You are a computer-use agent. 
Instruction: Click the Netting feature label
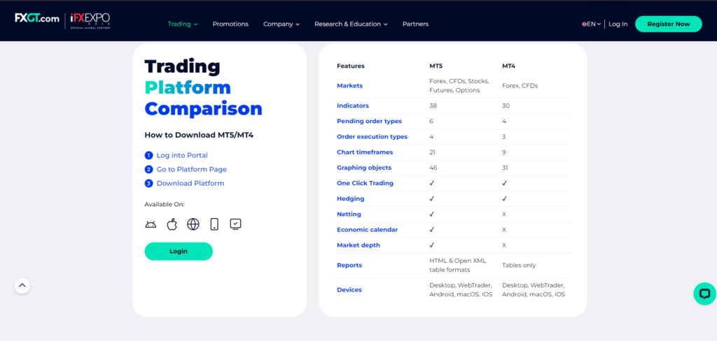click(x=349, y=215)
